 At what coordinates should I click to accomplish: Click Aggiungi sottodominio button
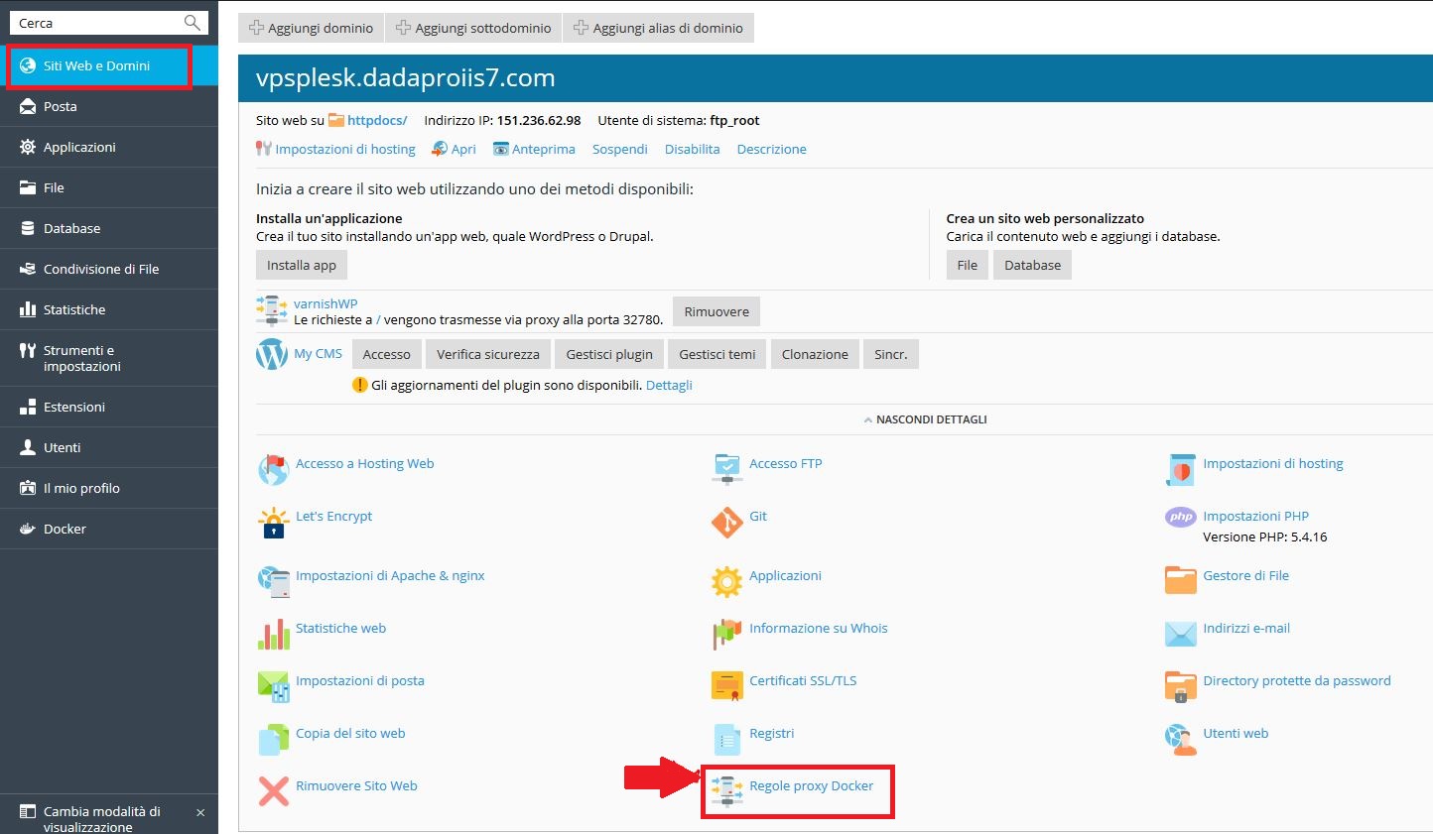[x=473, y=28]
